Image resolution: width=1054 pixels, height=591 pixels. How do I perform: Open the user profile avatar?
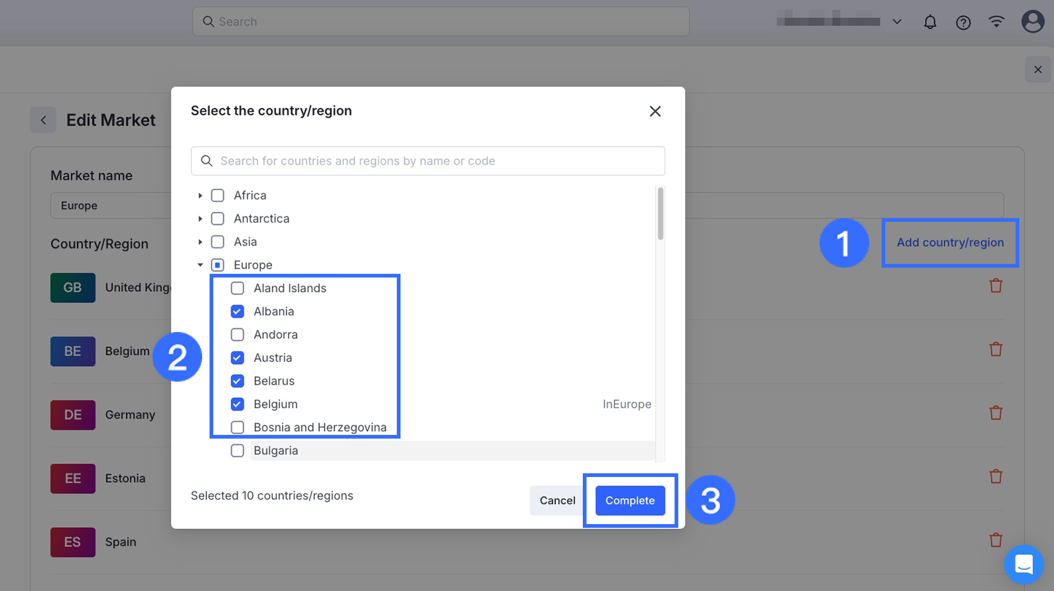1032,22
